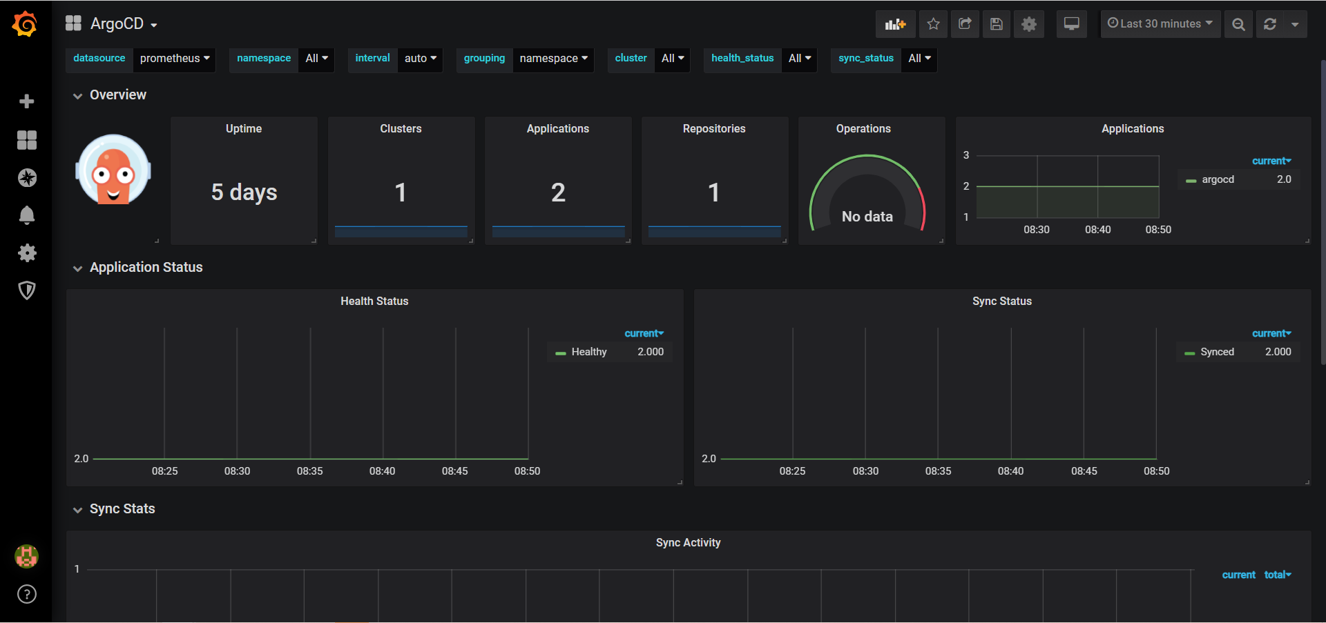
Task: Toggle the Healthy series in legend
Action: coord(589,352)
